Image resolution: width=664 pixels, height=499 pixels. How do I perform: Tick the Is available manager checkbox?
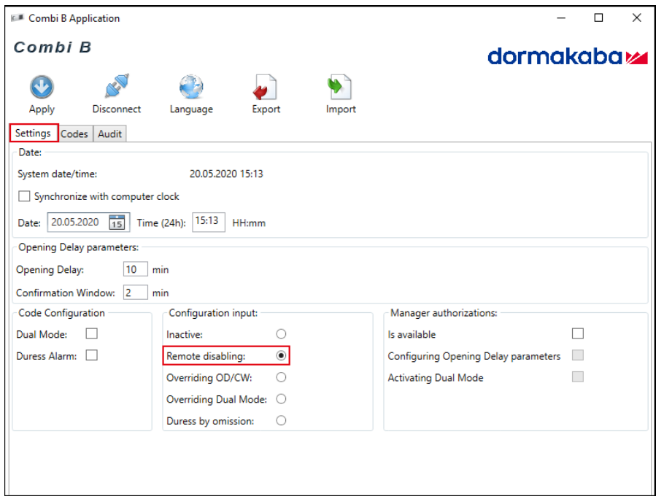pos(578,334)
